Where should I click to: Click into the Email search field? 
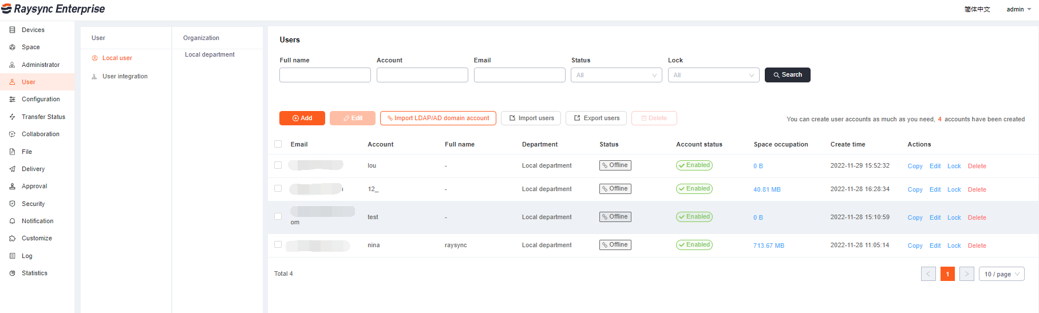(520, 75)
